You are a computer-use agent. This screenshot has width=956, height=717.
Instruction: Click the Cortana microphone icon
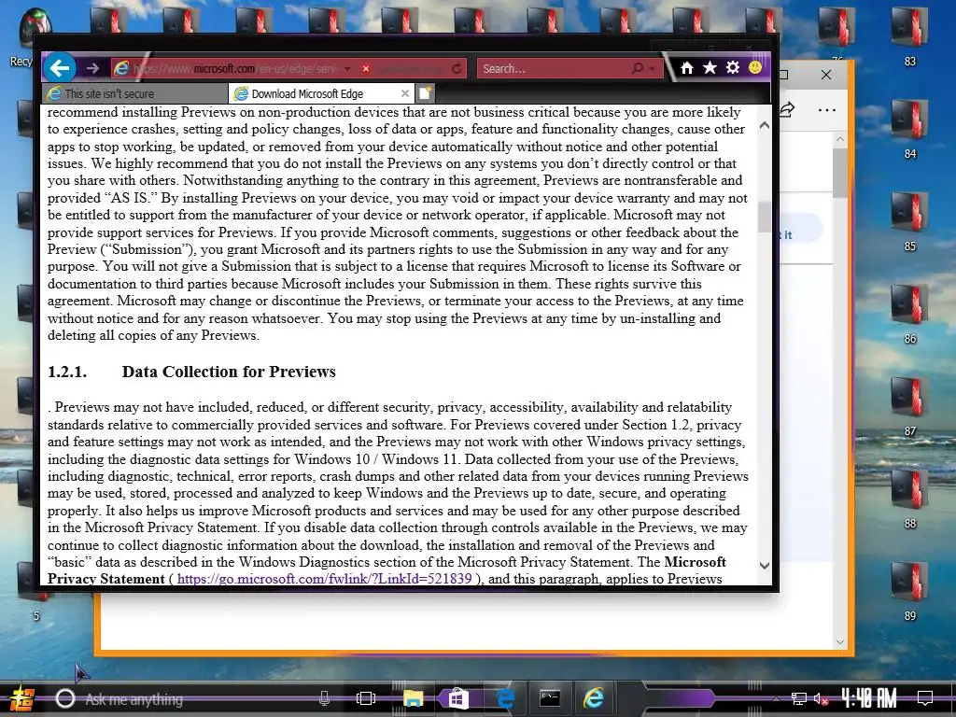324,698
